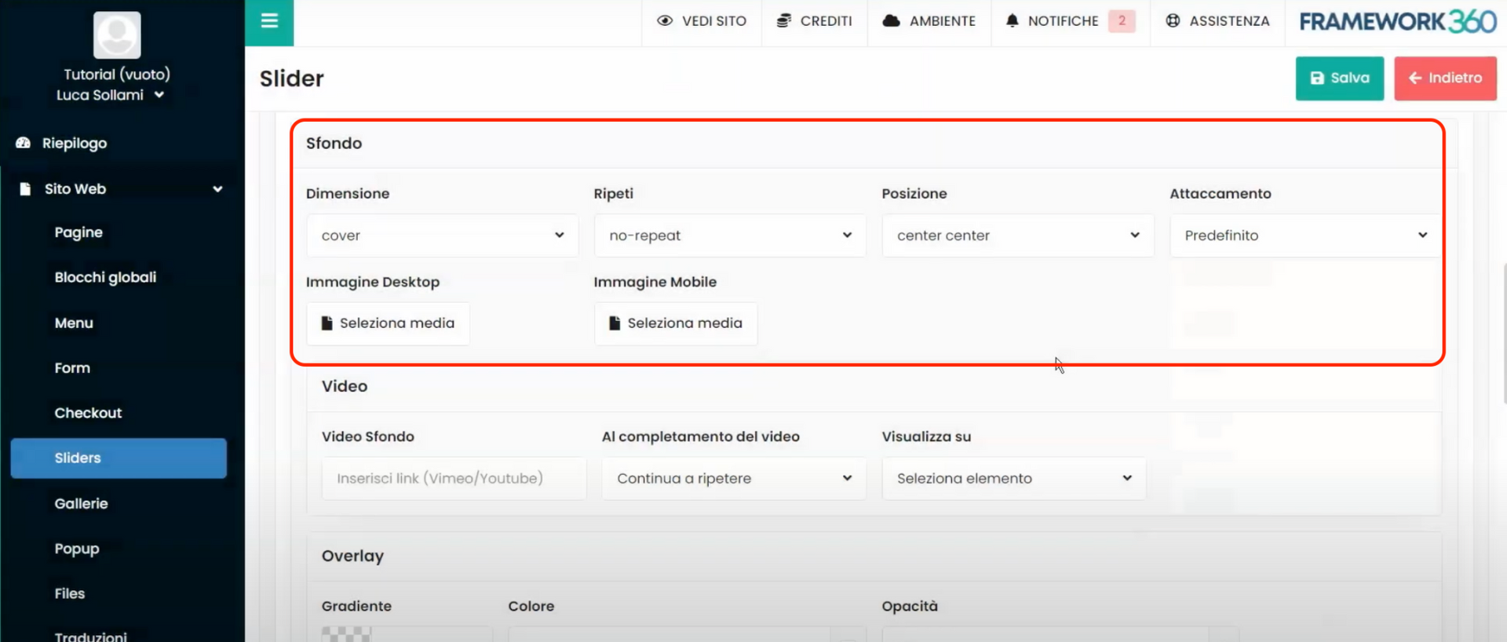Image resolution: width=1507 pixels, height=642 pixels.
Task: Click Assistenza lifebuoy icon
Action: tap(1173, 21)
